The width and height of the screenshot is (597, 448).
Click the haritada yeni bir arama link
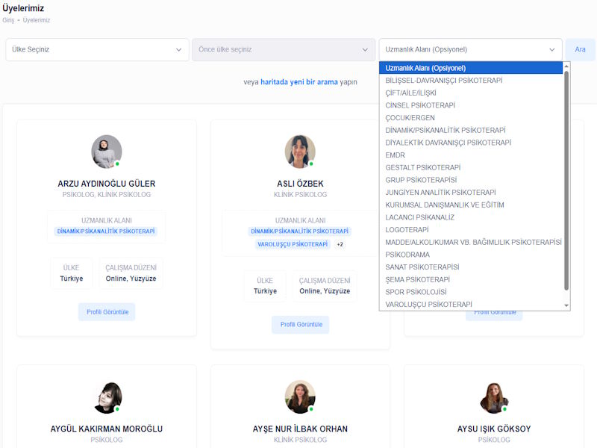[299, 82]
